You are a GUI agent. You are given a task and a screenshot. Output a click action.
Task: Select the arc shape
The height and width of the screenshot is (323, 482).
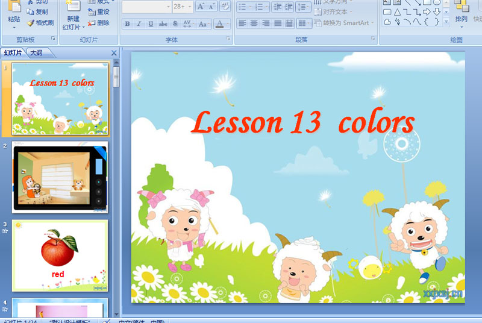click(407, 22)
